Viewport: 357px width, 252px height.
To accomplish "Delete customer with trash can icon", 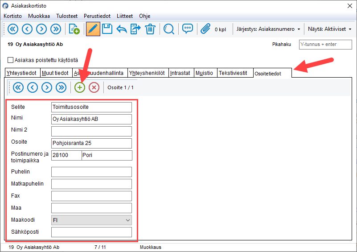I will coord(150,29).
